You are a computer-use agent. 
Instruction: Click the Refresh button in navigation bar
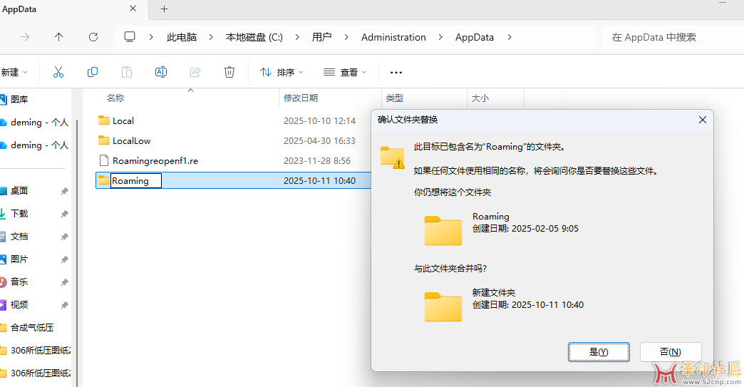93,37
